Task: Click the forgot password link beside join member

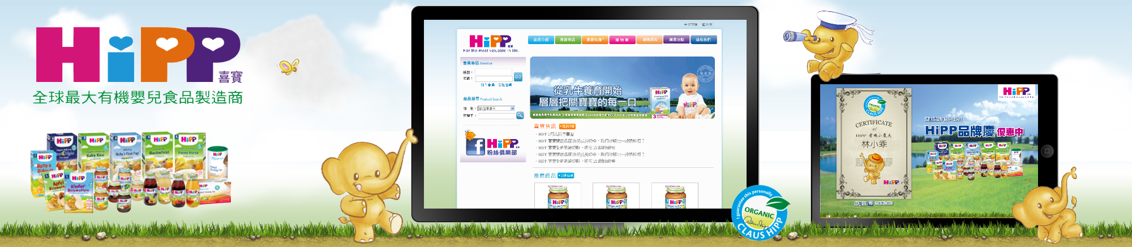Action: [x=505, y=85]
